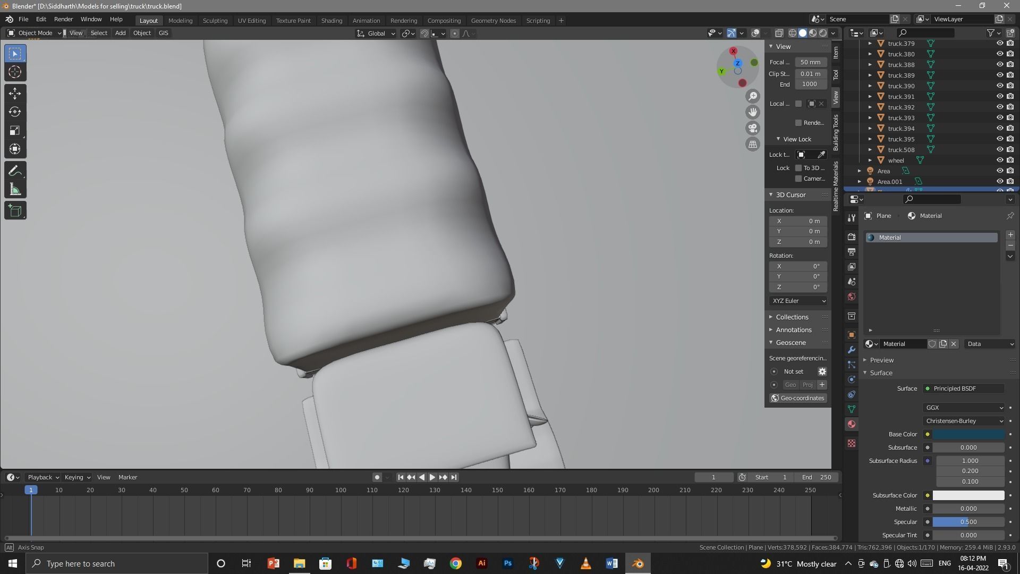Select the Rotate tool
1020x574 pixels.
click(15, 112)
